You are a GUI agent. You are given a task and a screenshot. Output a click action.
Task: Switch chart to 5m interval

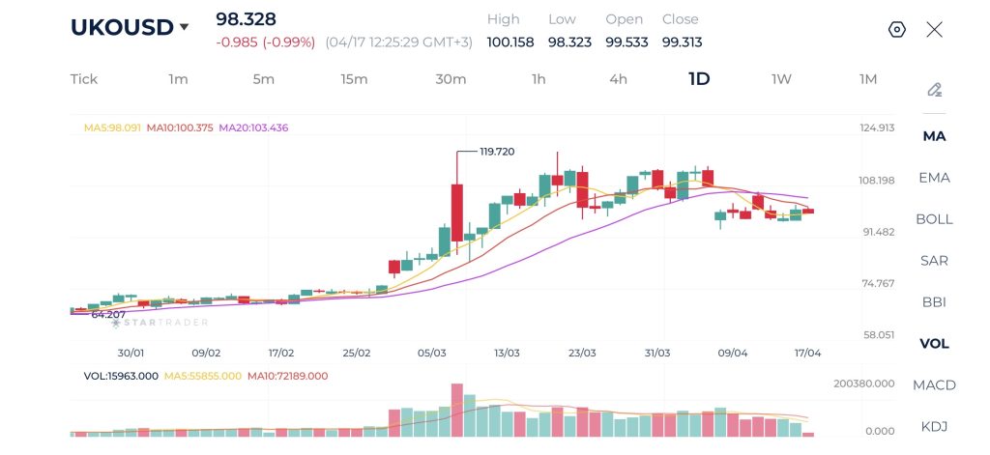(263, 79)
